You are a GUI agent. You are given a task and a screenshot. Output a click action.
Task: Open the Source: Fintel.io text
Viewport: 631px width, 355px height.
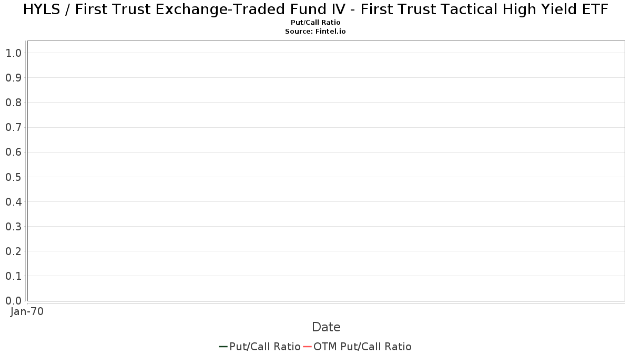315,32
